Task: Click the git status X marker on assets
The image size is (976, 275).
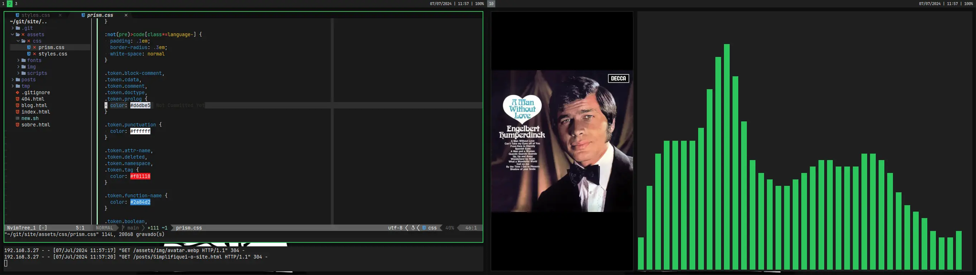Action: 23,34
